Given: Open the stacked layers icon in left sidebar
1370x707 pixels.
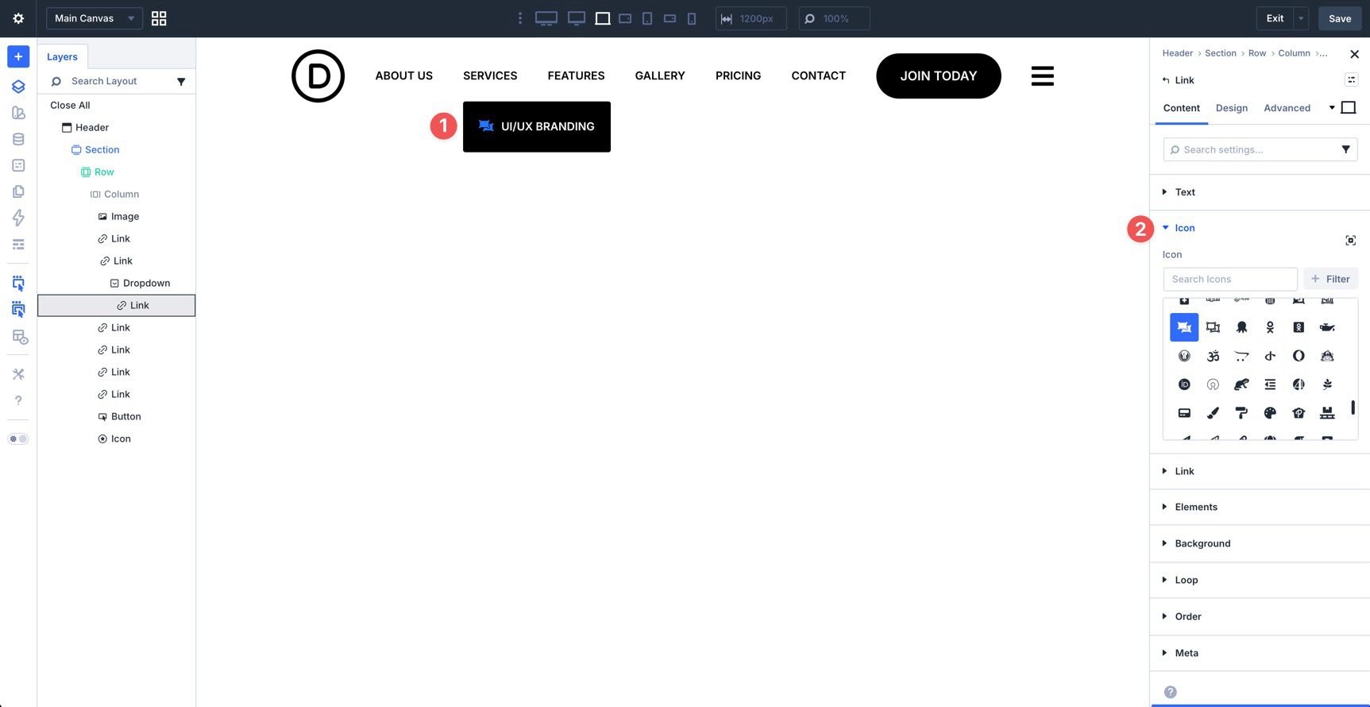Looking at the screenshot, I should [x=18, y=87].
